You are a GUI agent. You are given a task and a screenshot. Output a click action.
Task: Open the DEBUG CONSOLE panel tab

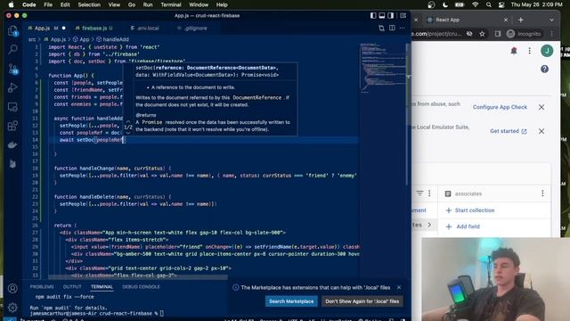[x=141, y=287]
